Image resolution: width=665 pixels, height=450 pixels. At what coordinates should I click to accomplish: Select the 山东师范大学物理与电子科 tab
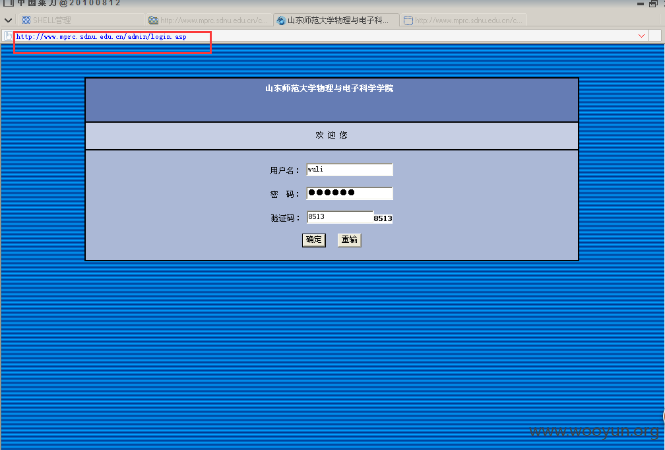(x=336, y=20)
